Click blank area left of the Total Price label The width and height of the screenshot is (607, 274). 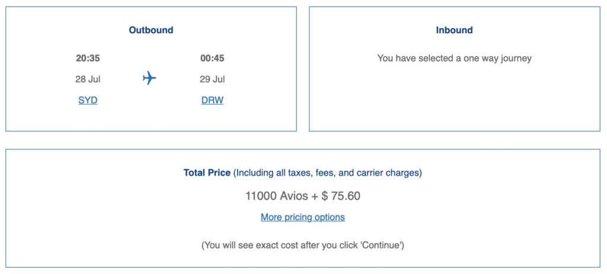click(89, 173)
